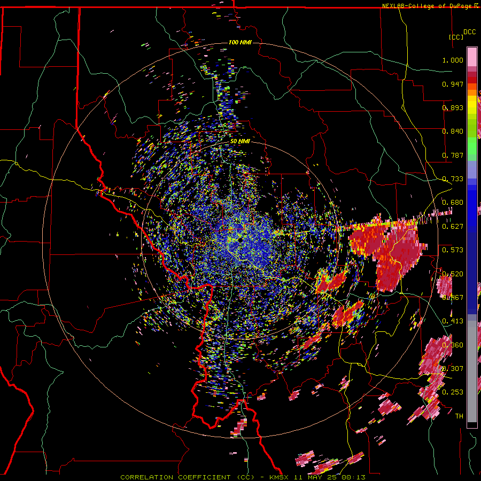Screen dimensions: 481x481
Task: Click the 100 NMI range ring label
Action: (x=240, y=42)
